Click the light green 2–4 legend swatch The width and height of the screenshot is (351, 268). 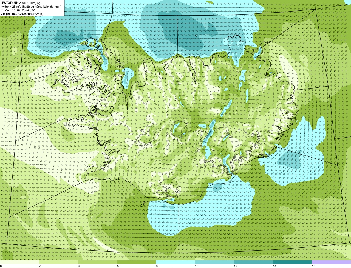[59, 262]
